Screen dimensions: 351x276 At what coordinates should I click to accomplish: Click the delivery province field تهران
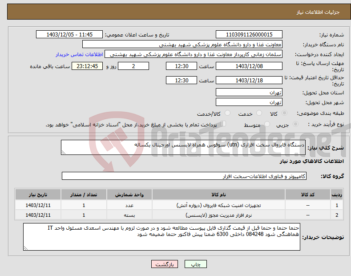coord(249,92)
